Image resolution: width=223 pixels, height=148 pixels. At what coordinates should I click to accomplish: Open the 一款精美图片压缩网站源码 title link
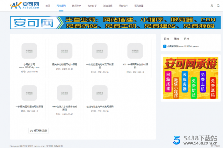click(x=29, y=106)
